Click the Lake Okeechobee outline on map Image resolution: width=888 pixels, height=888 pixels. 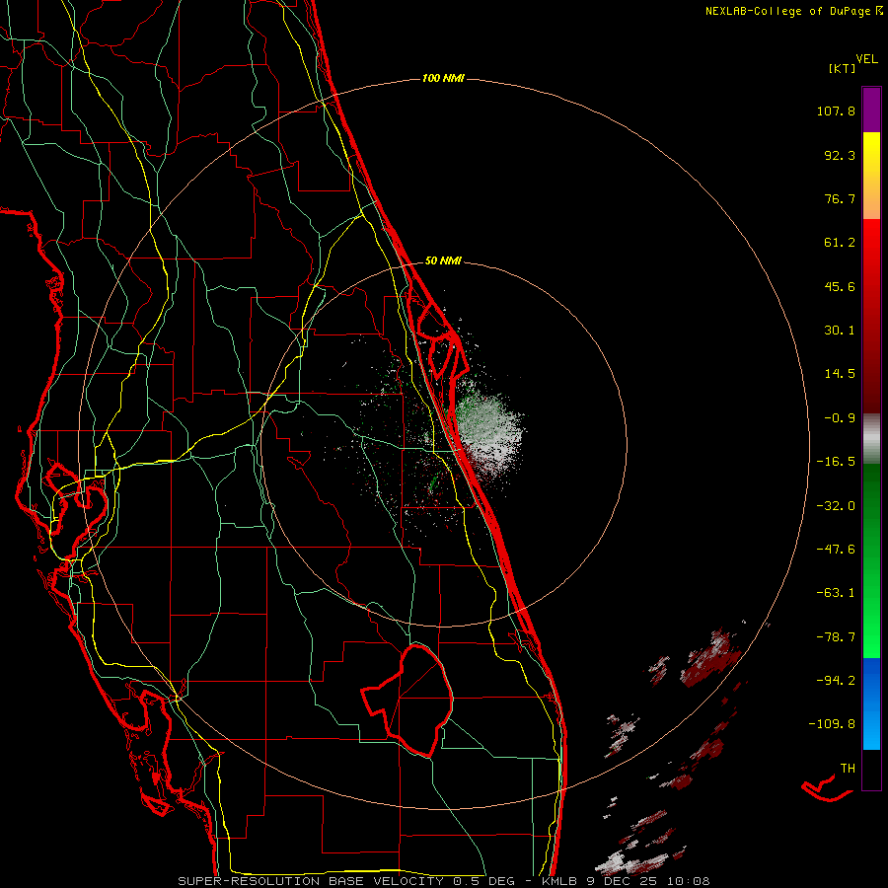click(407, 701)
